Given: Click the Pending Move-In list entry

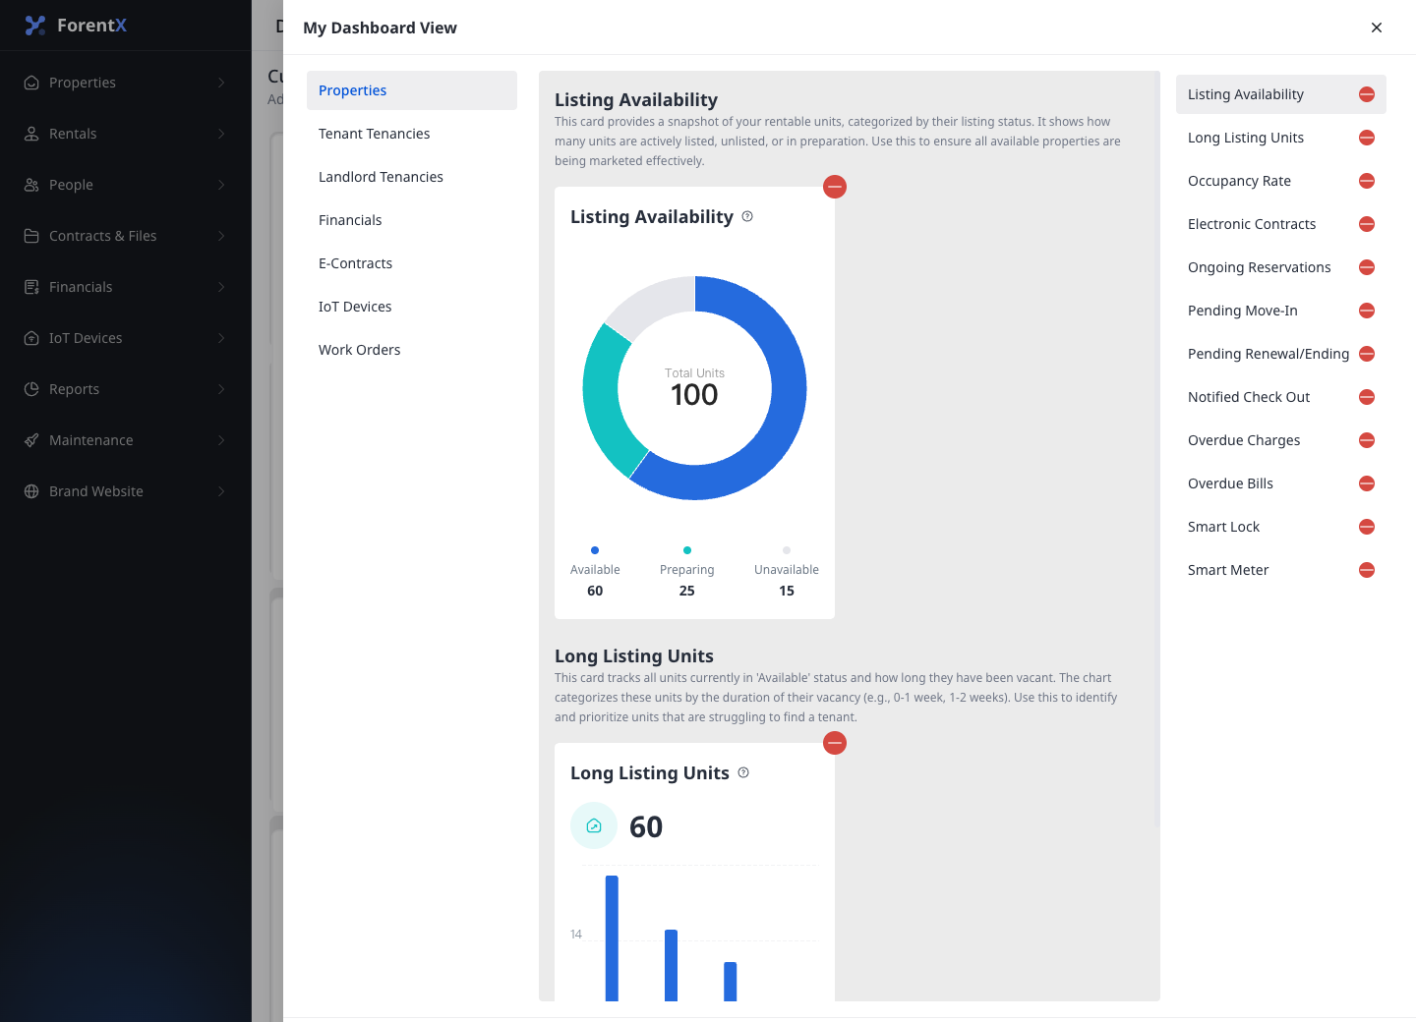Looking at the screenshot, I should pyautogui.click(x=1281, y=311).
